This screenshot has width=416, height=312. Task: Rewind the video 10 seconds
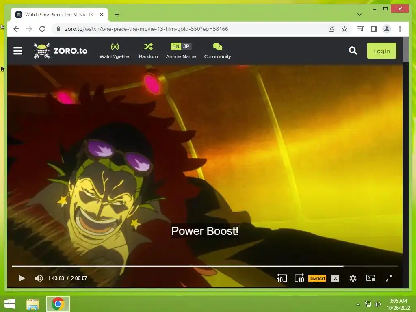[282, 278]
